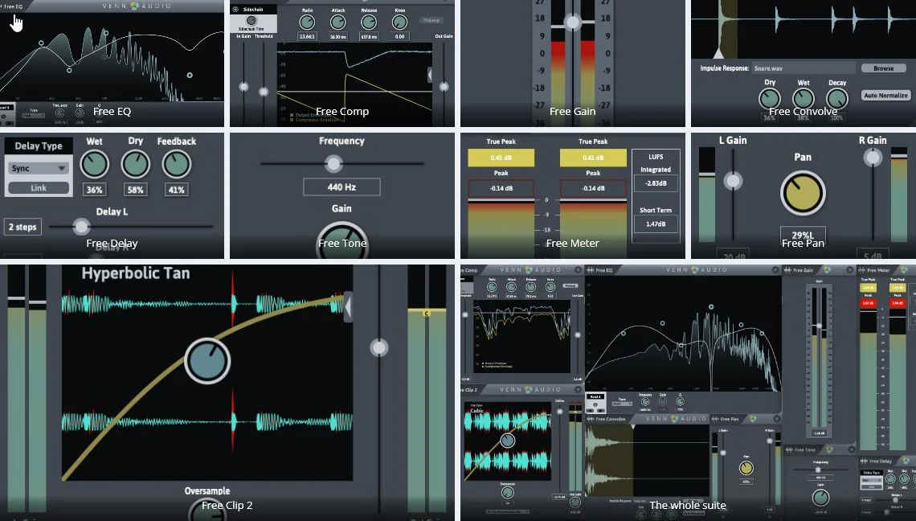Open the whole suite thumbnail
916x521 pixels.
687,505
